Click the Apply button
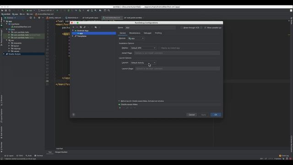Image resolution: width=293 pixels, height=165 pixels. pyautogui.click(x=203, y=115)
